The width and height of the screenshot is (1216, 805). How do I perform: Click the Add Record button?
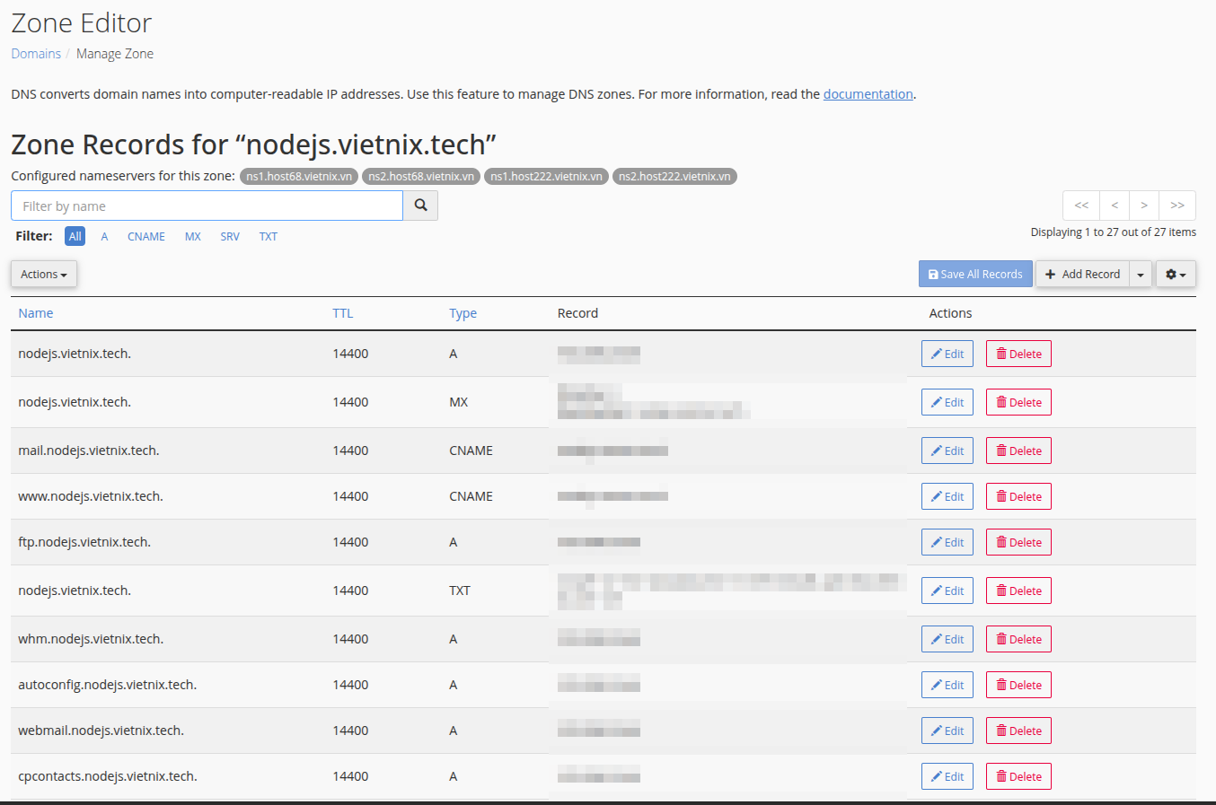[x=1082, y=275]
